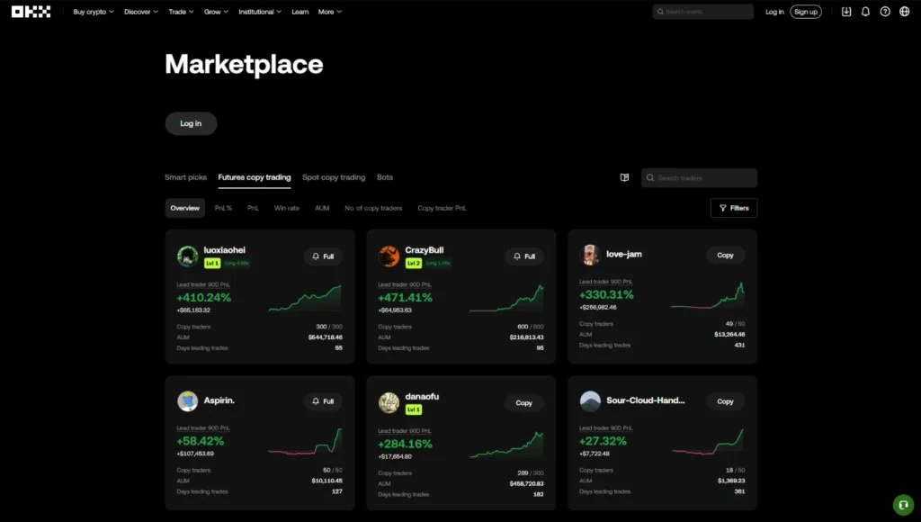Expand the Buy crypto dropdown menu
This screenshot has width=921, height=522.
[93, 12]
